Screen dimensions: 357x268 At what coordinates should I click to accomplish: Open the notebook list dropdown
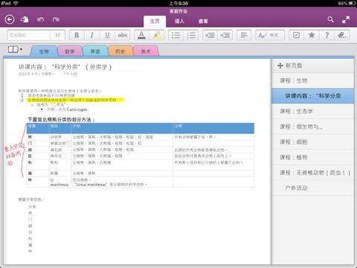point(15,49)
